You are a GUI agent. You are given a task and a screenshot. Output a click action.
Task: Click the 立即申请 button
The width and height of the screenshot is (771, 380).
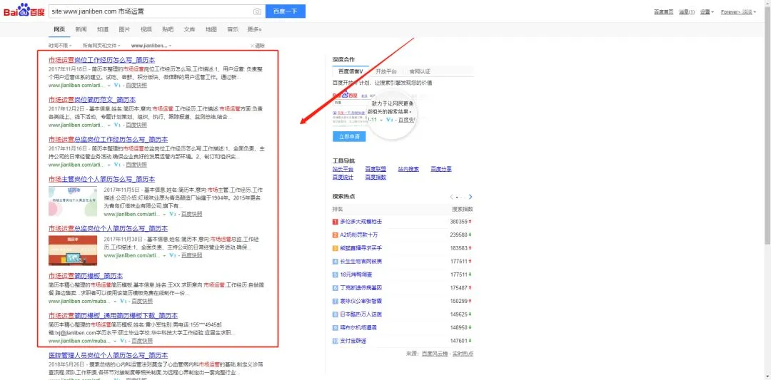coord(349,136)
